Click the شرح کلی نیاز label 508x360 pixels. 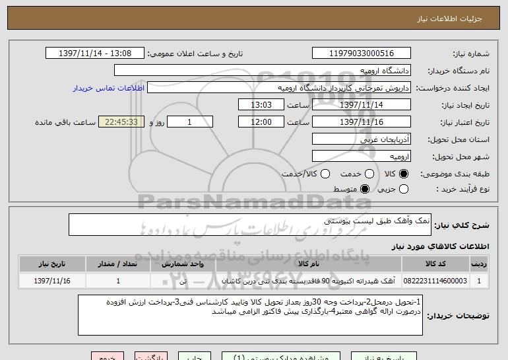462,225
